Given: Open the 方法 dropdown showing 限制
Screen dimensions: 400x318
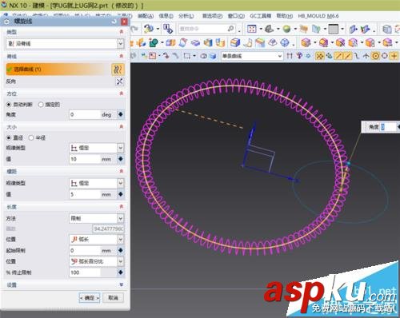Looking at the screenshot, I should pyautogui.click(x=97, y=218).
